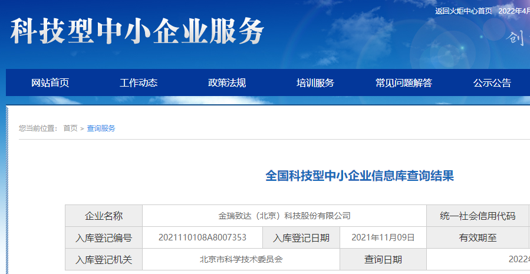Image resolution: width=530 pixels, height=274 pixels.
Task: Select the date value 2021年11月09日
Action: (x=383, y=237)
